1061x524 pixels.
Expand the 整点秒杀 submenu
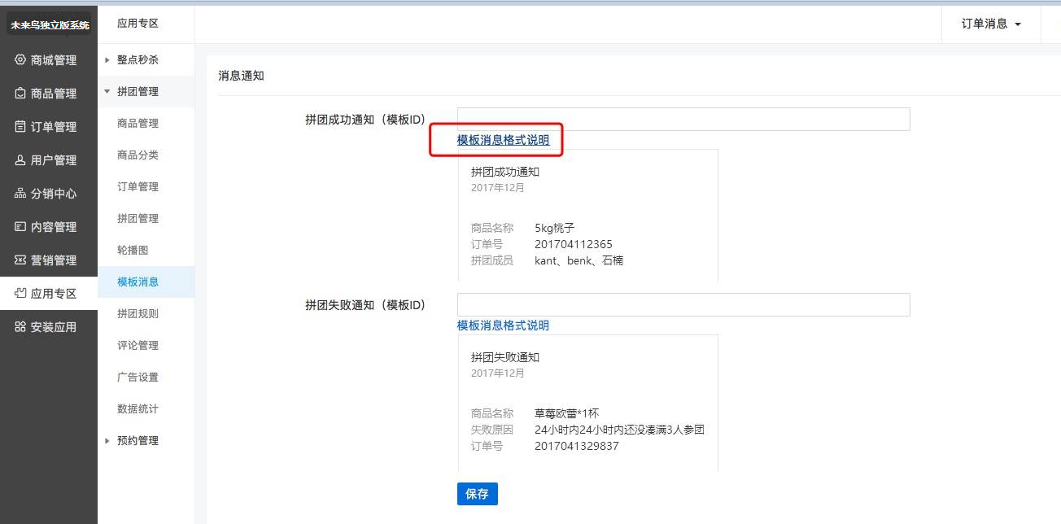click(146, 60)
